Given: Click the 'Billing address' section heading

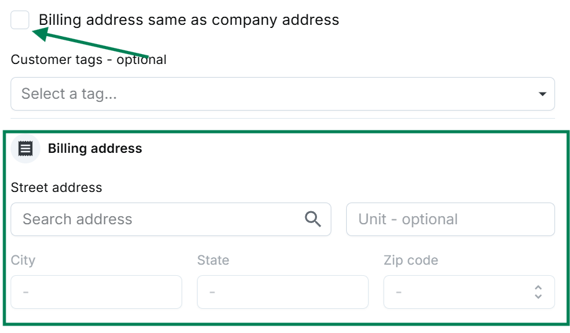Looking at the screenshot, I should click(x=95, y=148).
